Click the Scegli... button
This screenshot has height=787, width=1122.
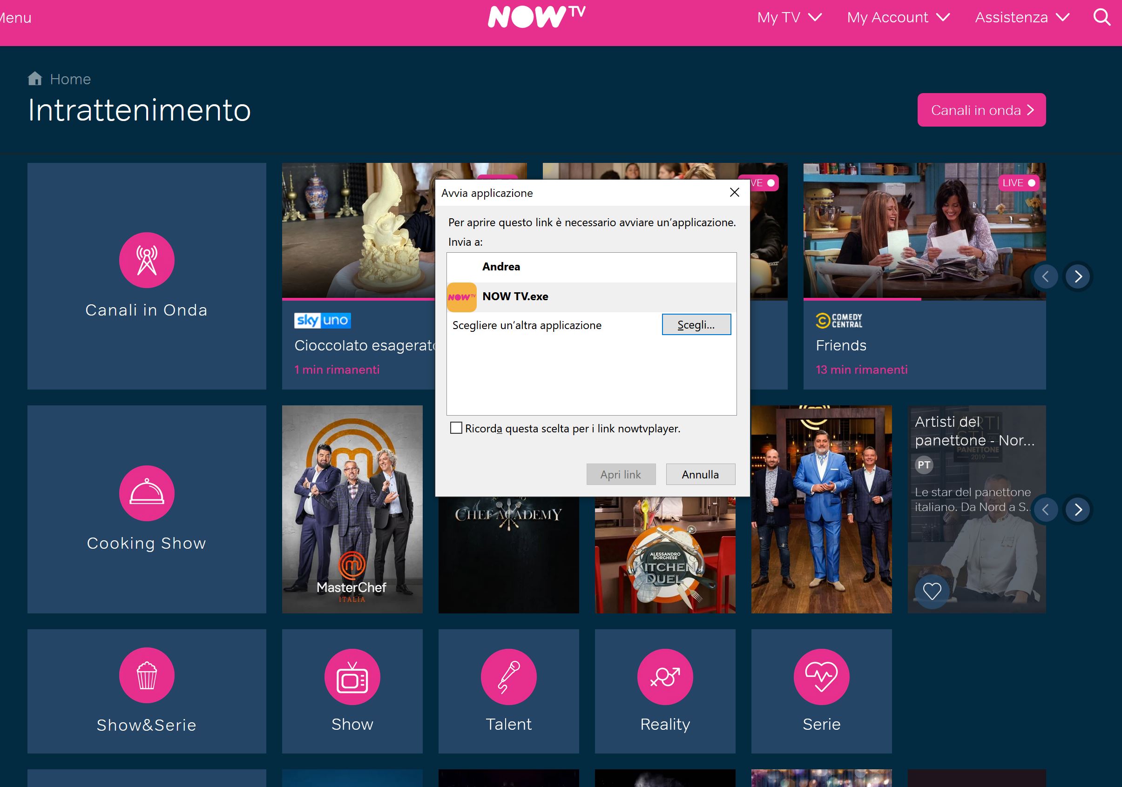coord(696,324)
